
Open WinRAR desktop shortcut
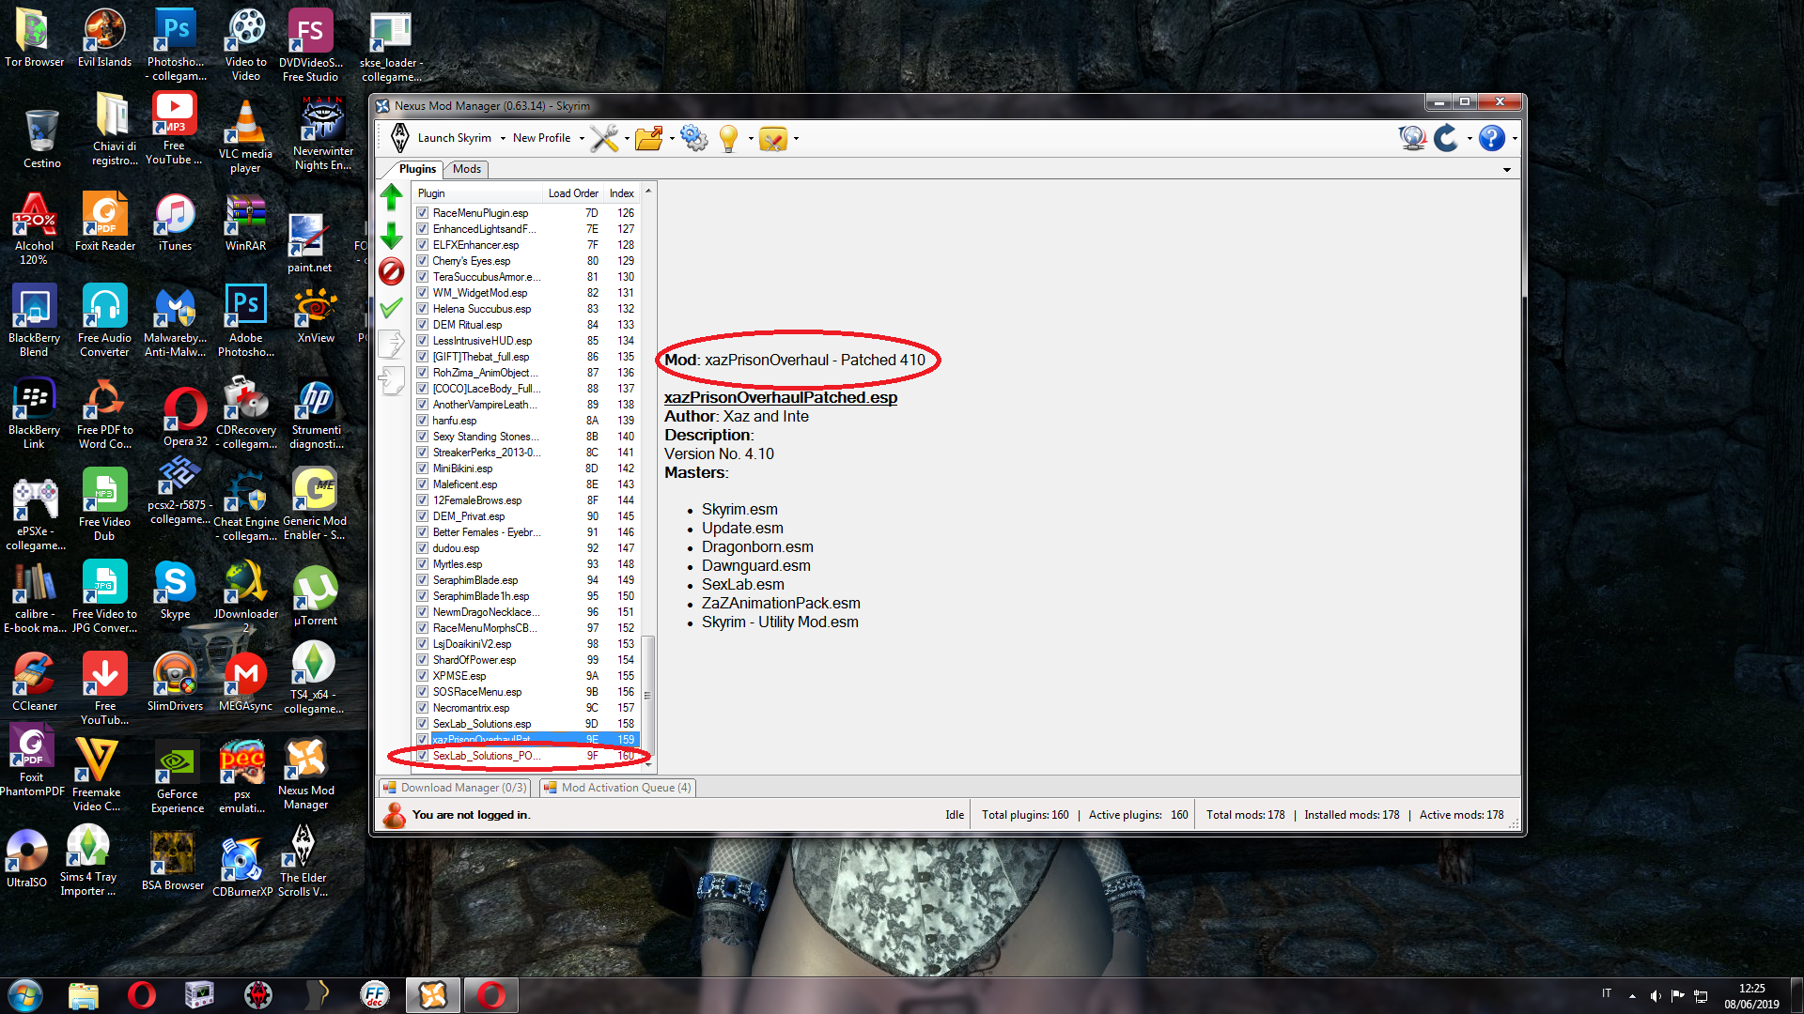(245, 223)
